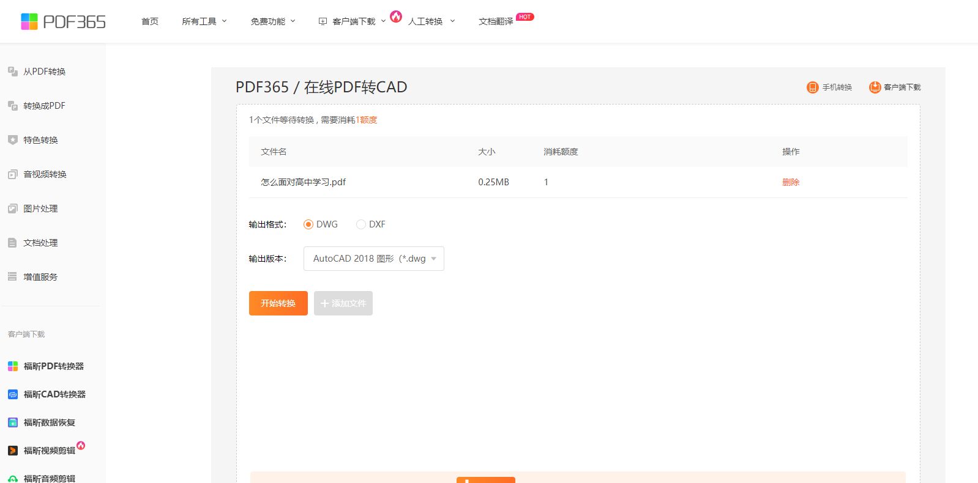Open 增值服务 in the sidebar
Viewport: 978px width, 483px height.
click(x=40, y=277)
